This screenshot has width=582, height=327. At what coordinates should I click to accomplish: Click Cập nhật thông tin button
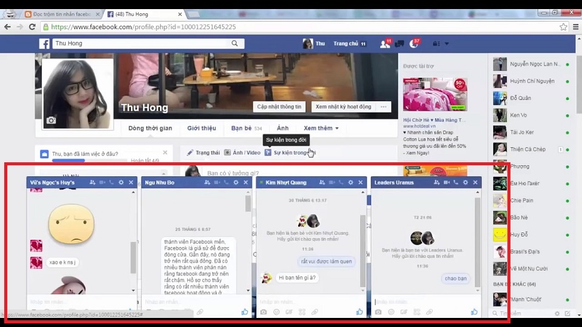279,107
